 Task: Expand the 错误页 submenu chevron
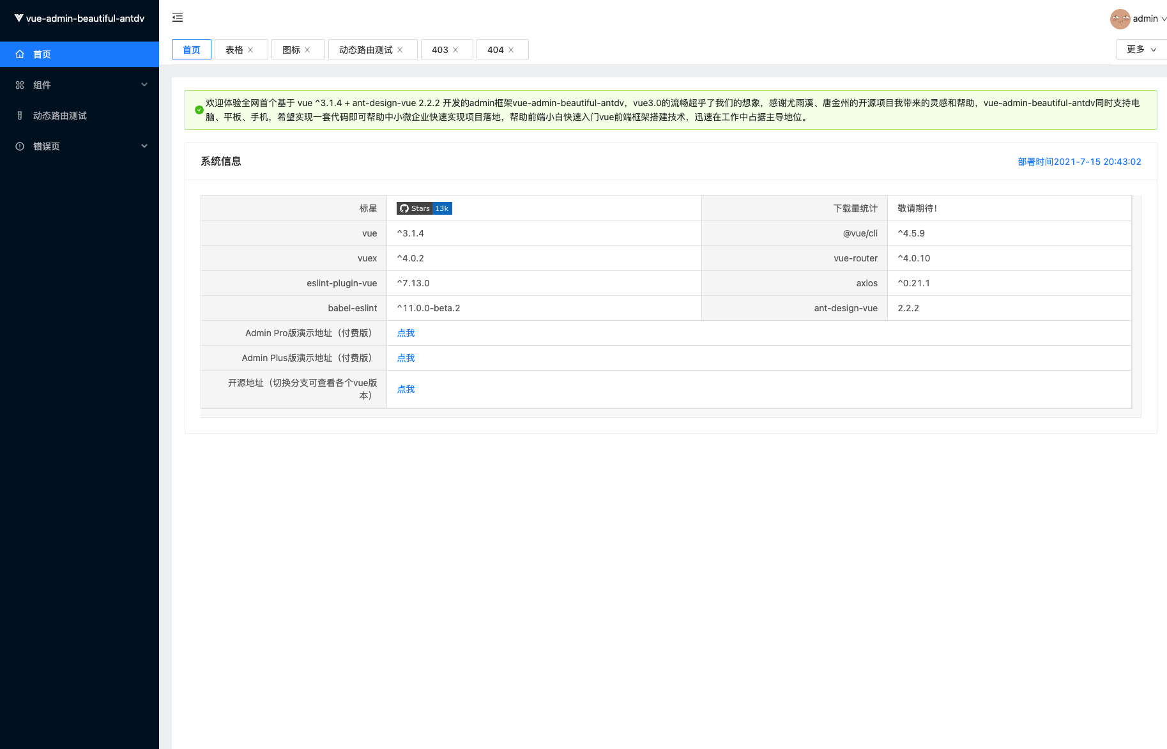pyautogui.click(x=144, y=146)
